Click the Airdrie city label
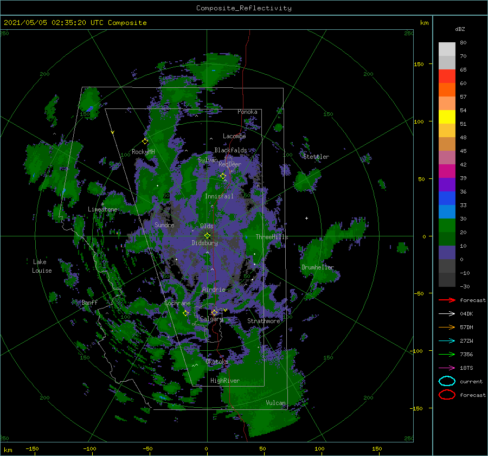The height and width of the screenshot is (456, 488). (x=214, y=290)
